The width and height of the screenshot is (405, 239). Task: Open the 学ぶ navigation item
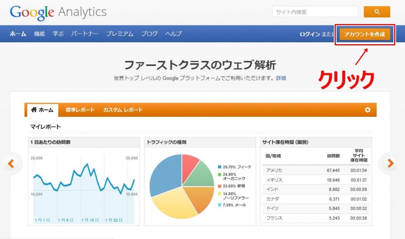[58, 34]
